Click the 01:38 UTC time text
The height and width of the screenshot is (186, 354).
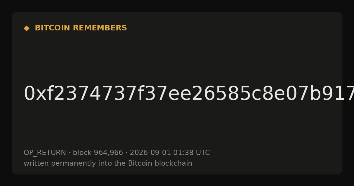(191, 153)
